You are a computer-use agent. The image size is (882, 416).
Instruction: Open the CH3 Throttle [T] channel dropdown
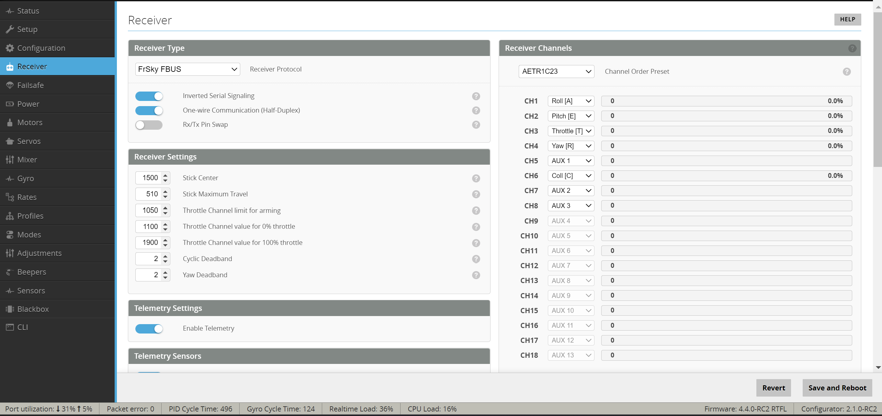[571, 131]
